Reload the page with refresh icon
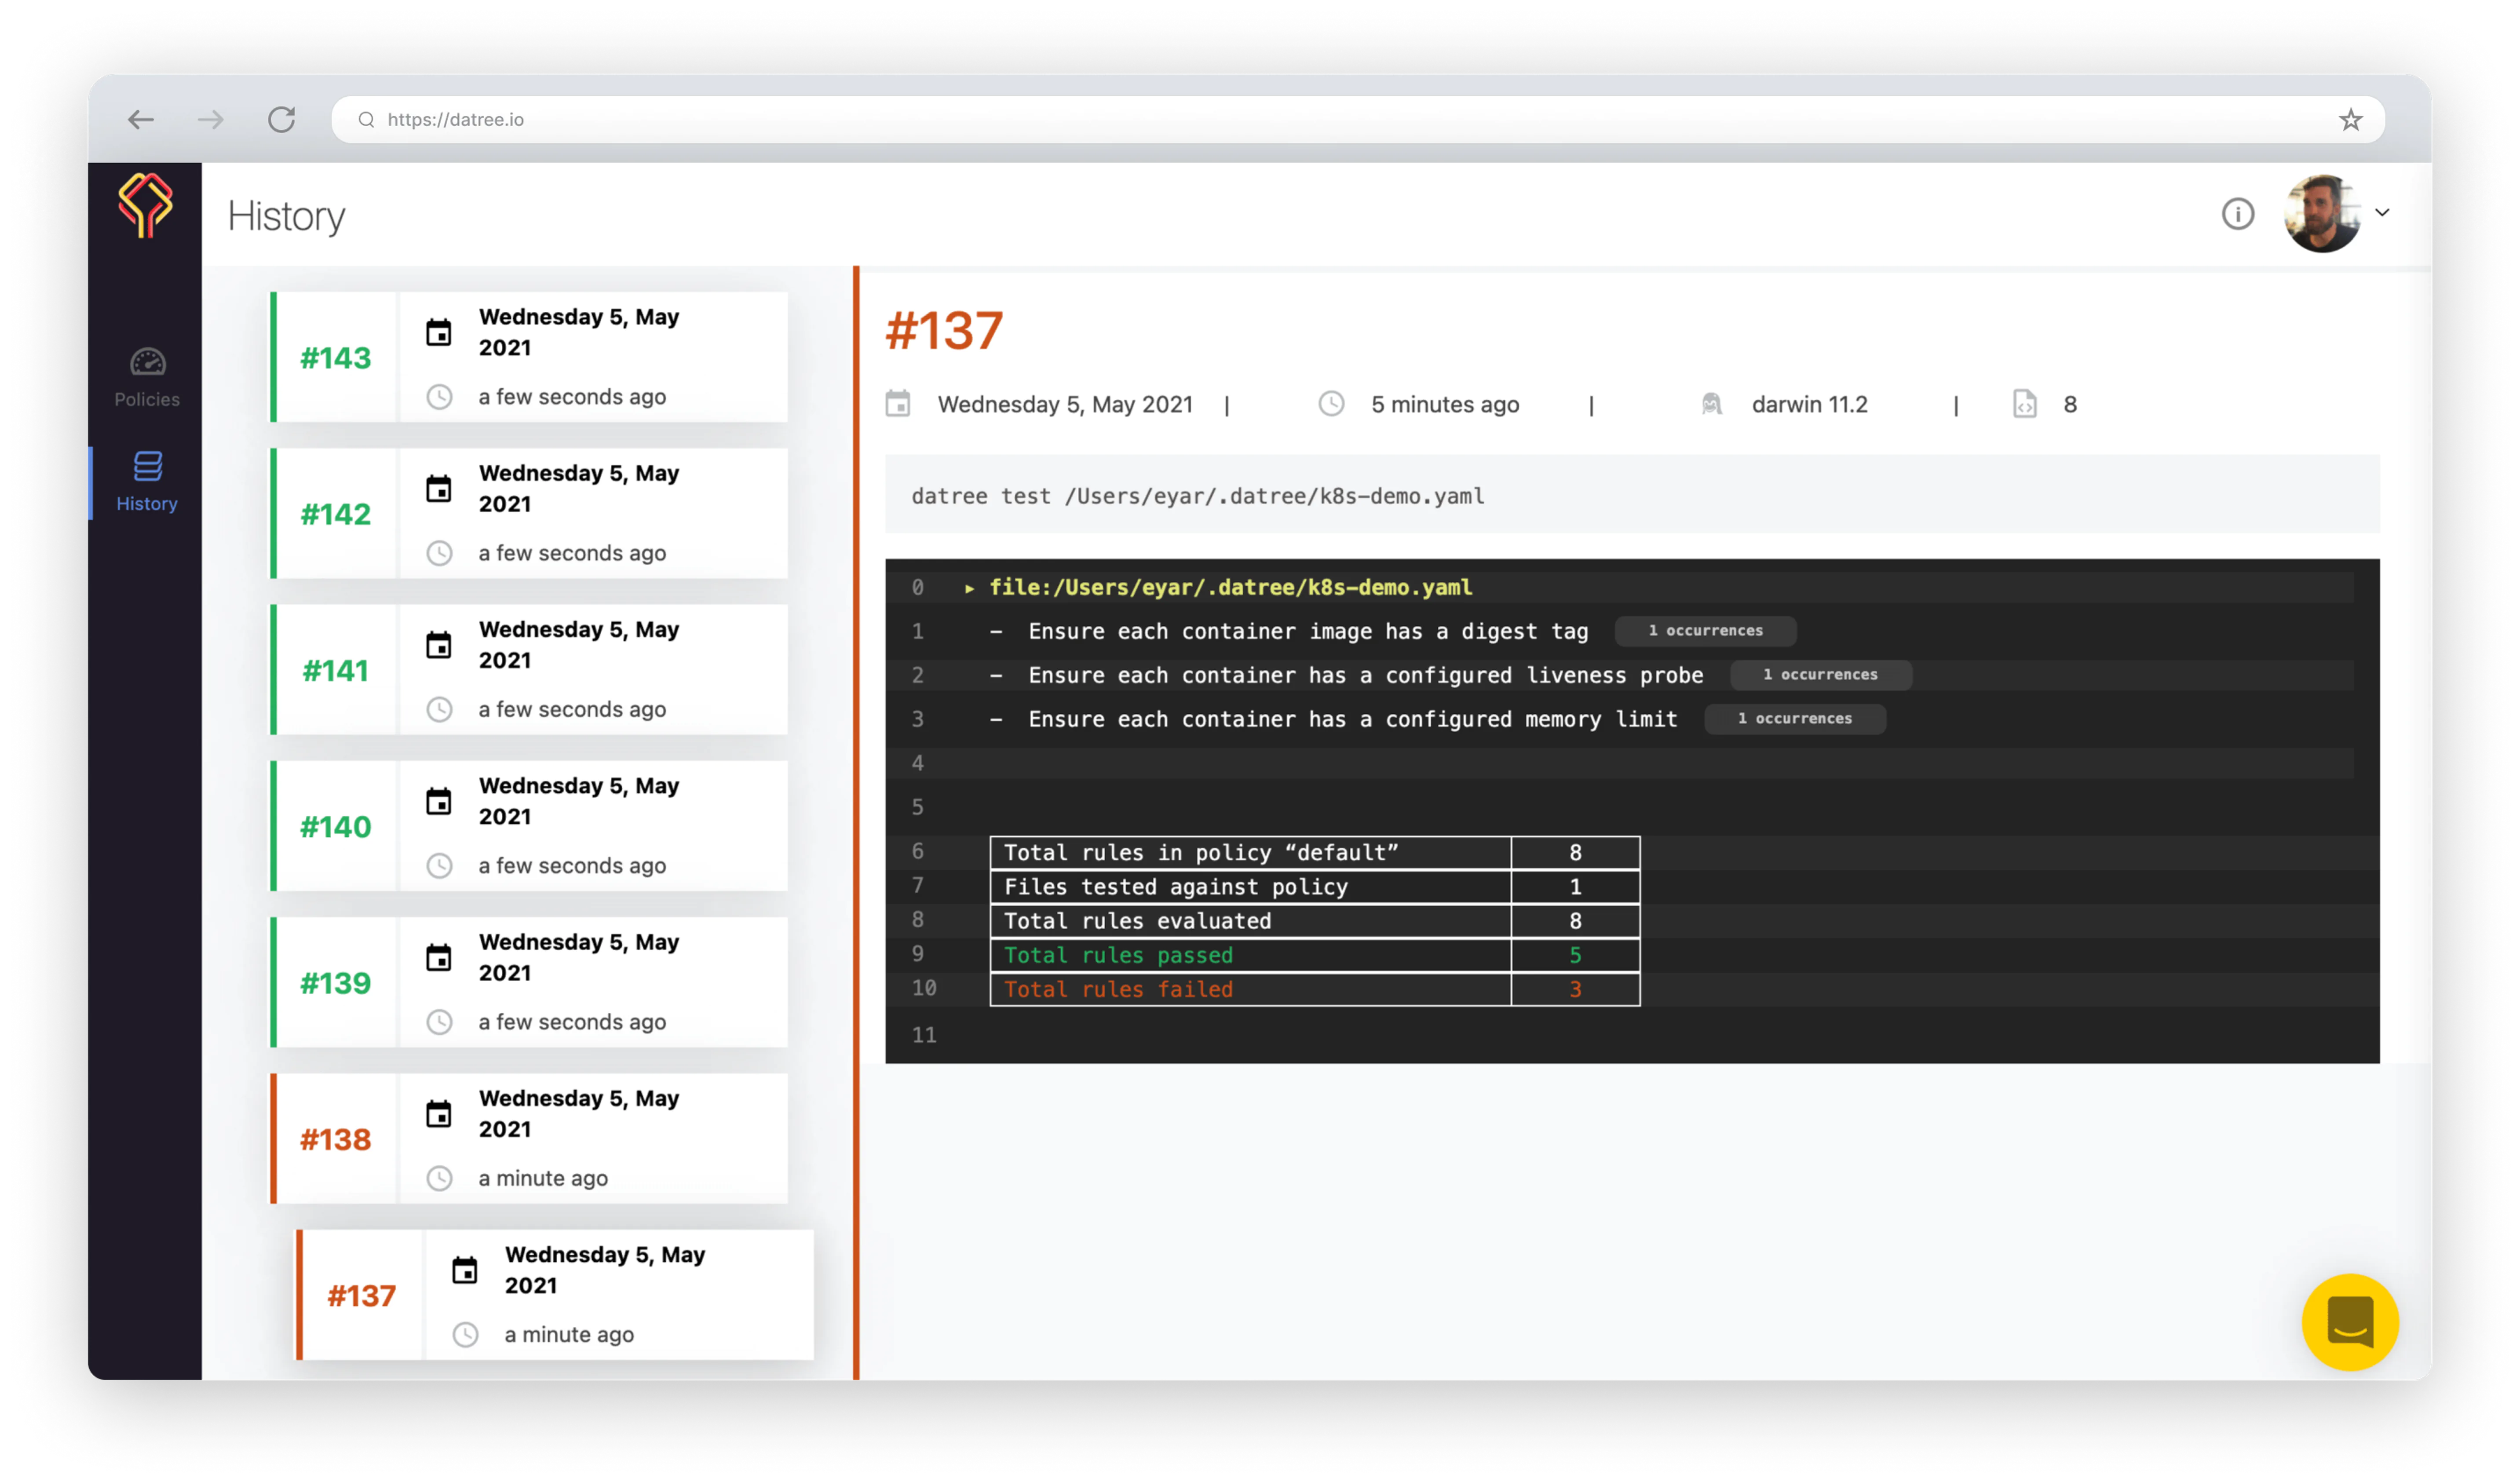2520x1482 pixels. pos(282,120)
